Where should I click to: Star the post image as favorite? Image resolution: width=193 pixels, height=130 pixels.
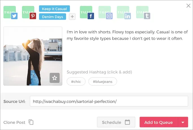tap(54, 78)
